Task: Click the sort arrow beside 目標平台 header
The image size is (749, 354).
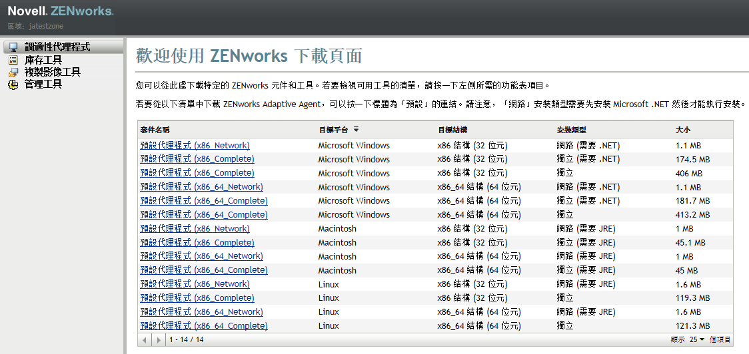Action: pos(356,129)
